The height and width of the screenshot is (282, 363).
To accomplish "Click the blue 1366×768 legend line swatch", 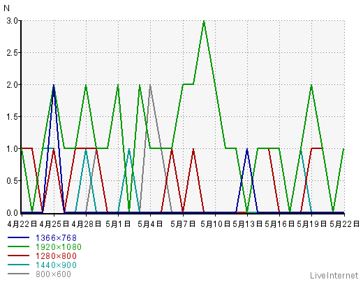I will tap(18, 237).
